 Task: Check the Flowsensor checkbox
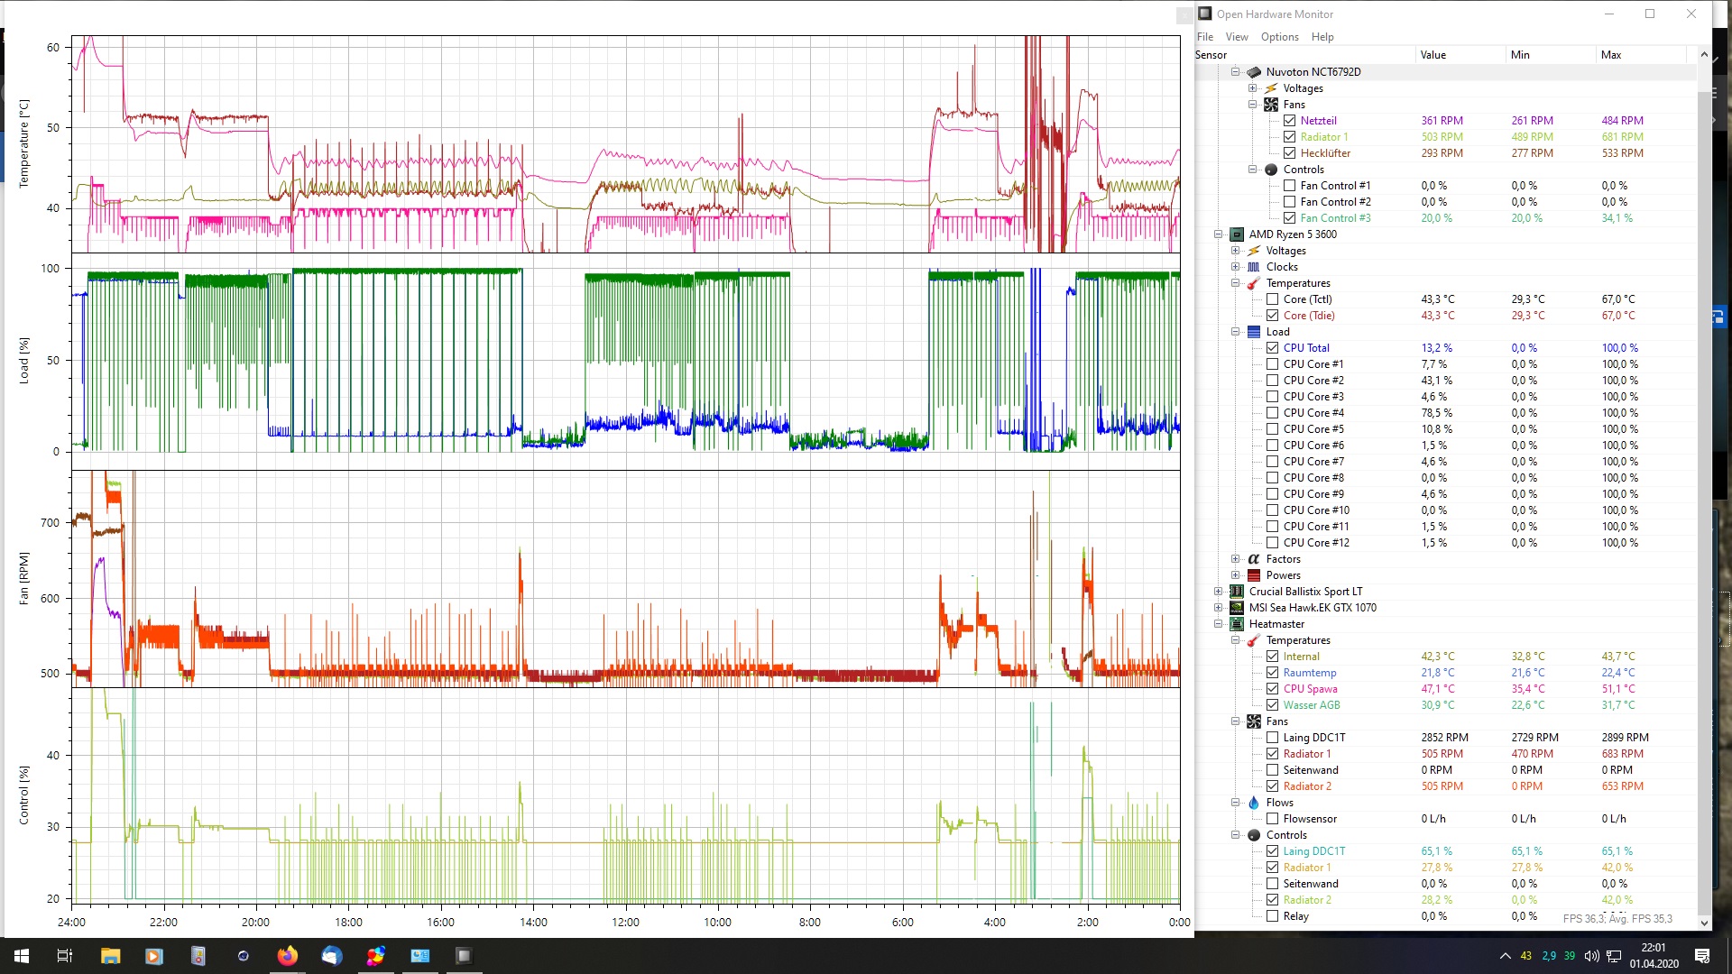click(1272, 819)
